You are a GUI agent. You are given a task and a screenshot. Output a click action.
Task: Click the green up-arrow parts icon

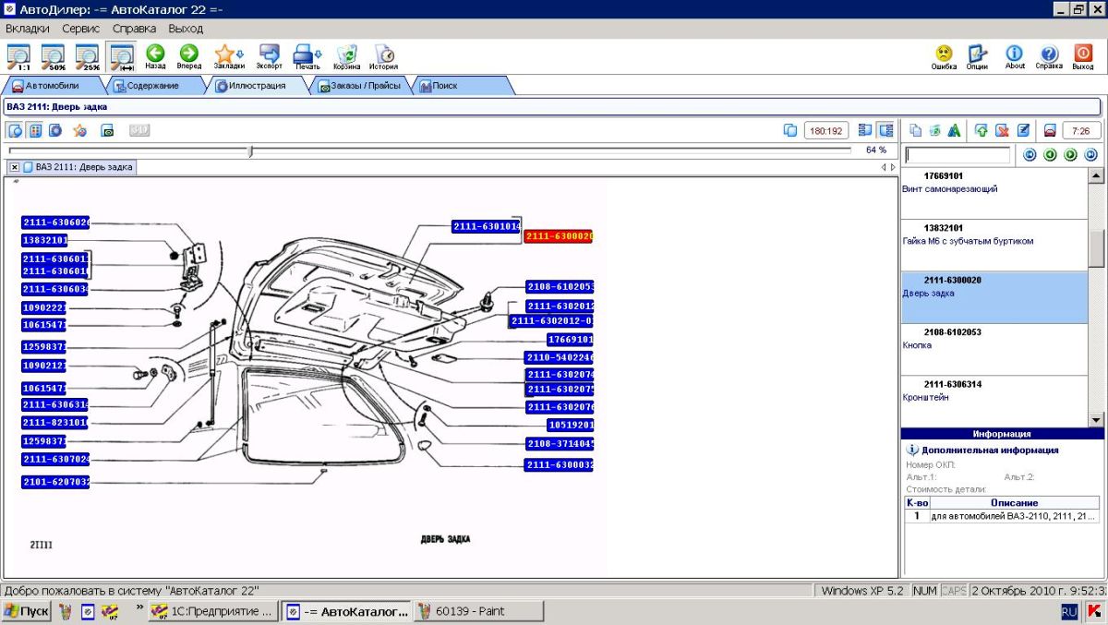[982, 130]
